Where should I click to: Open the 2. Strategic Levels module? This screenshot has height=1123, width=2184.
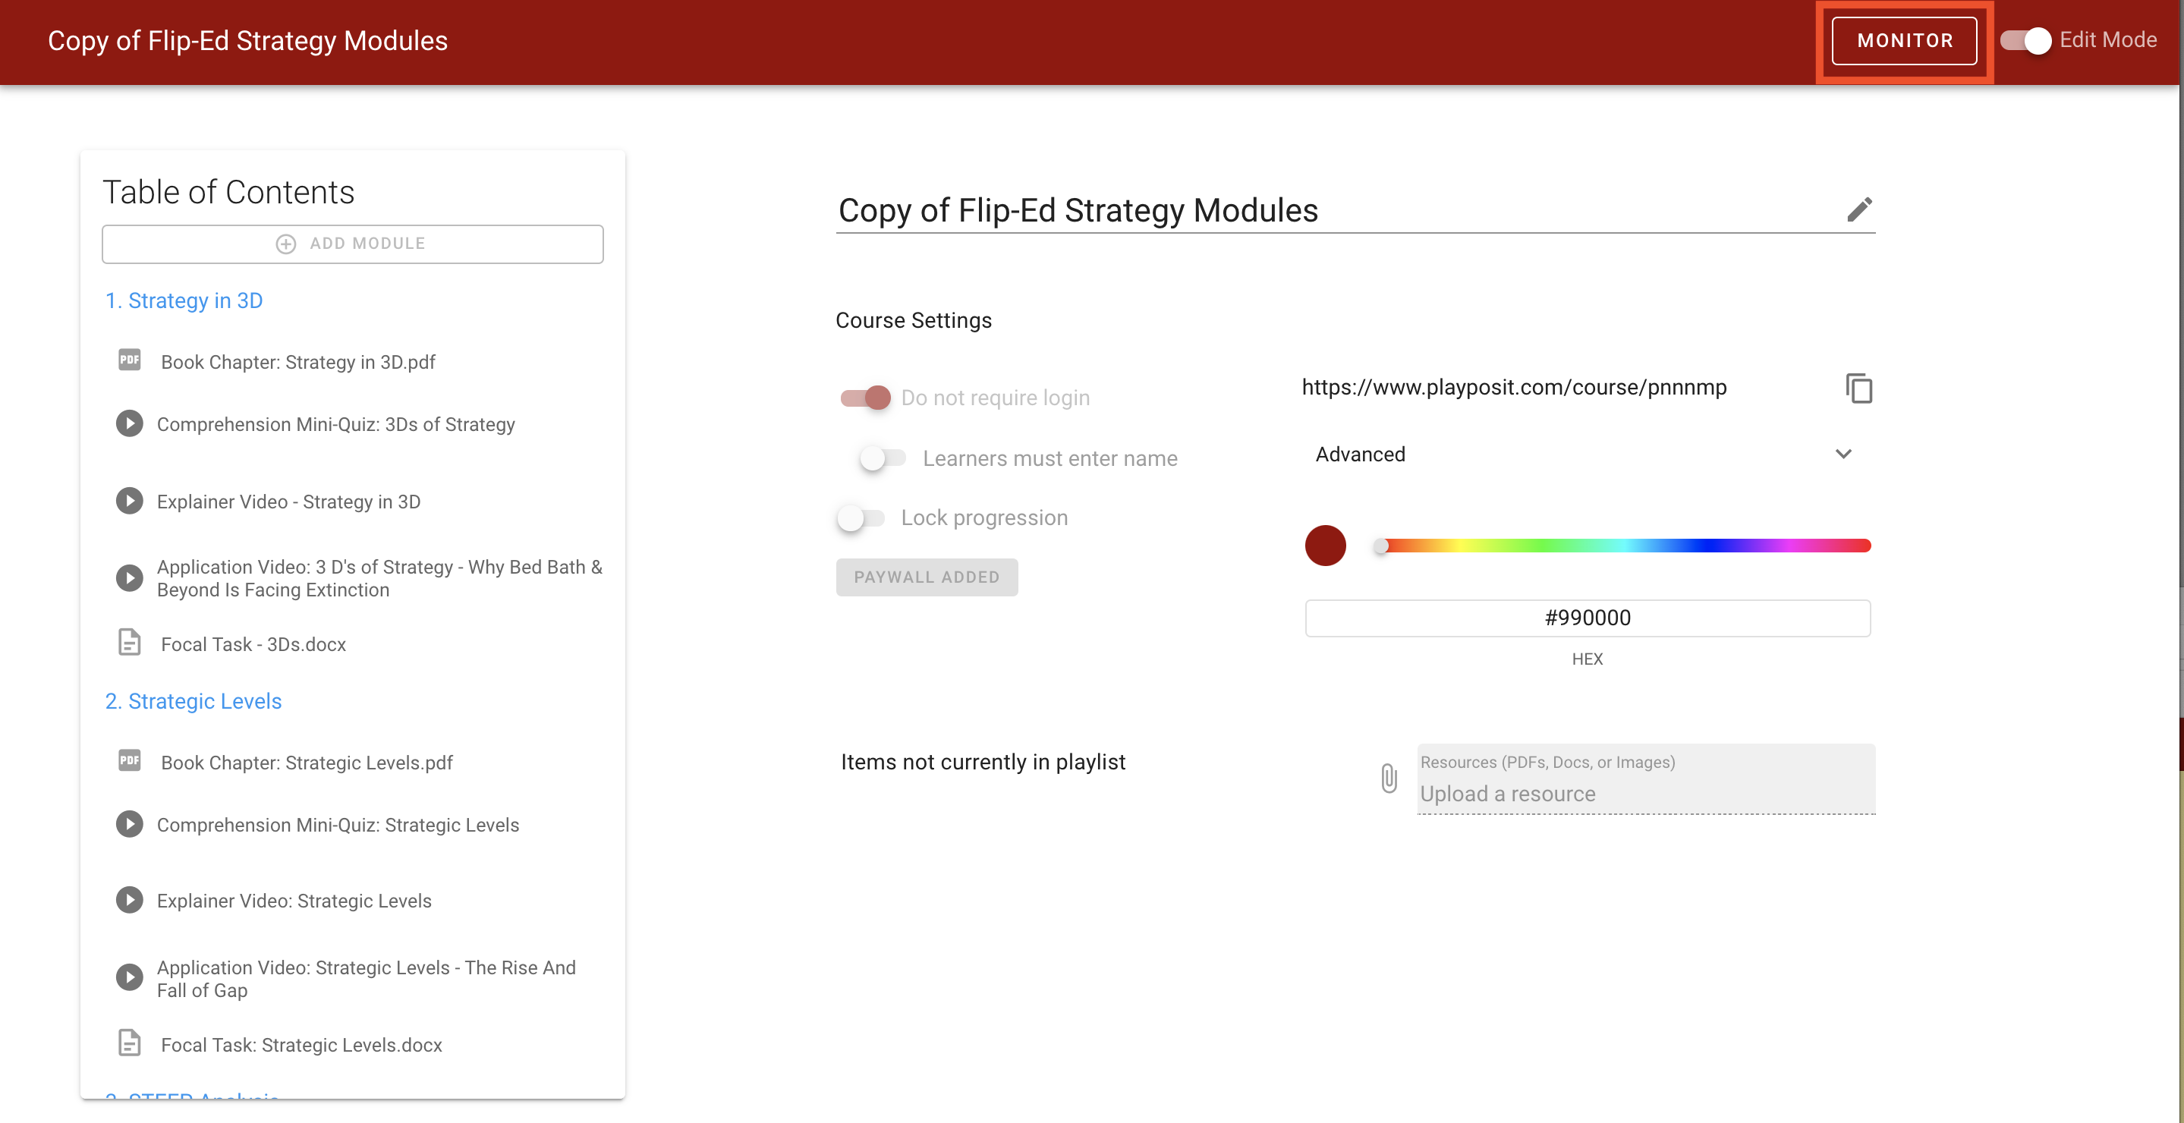pos(193,701)
